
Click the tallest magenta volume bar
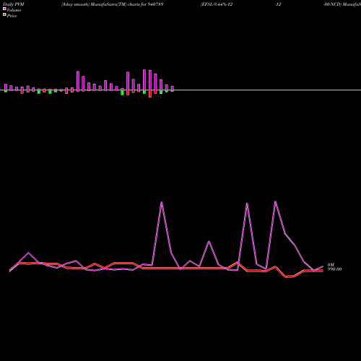pos(144,80)
